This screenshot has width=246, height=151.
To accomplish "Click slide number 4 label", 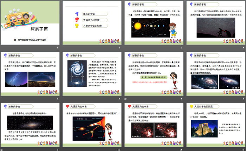I will coord(243,47).
